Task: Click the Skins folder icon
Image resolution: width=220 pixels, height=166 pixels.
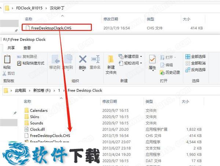Action: pos(26,117)
